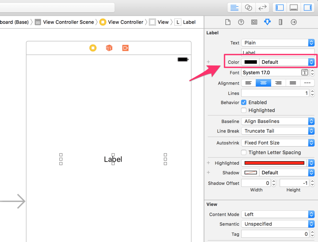Set alignment to left

pyautogui.click(x=249, y=83)
